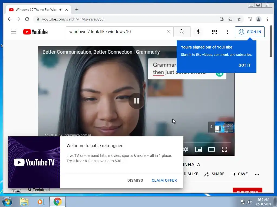Click the upcoming video thumbnail in player
Screen dimensions: 277x207
(x=221, y=127)
